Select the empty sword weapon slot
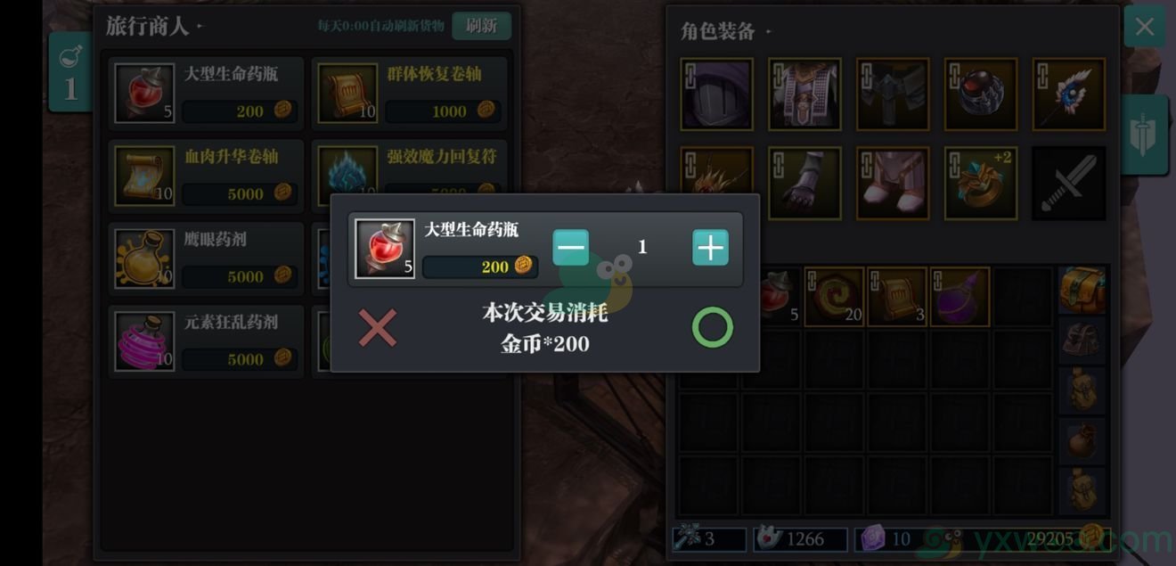 click(x=1069, y=183)
